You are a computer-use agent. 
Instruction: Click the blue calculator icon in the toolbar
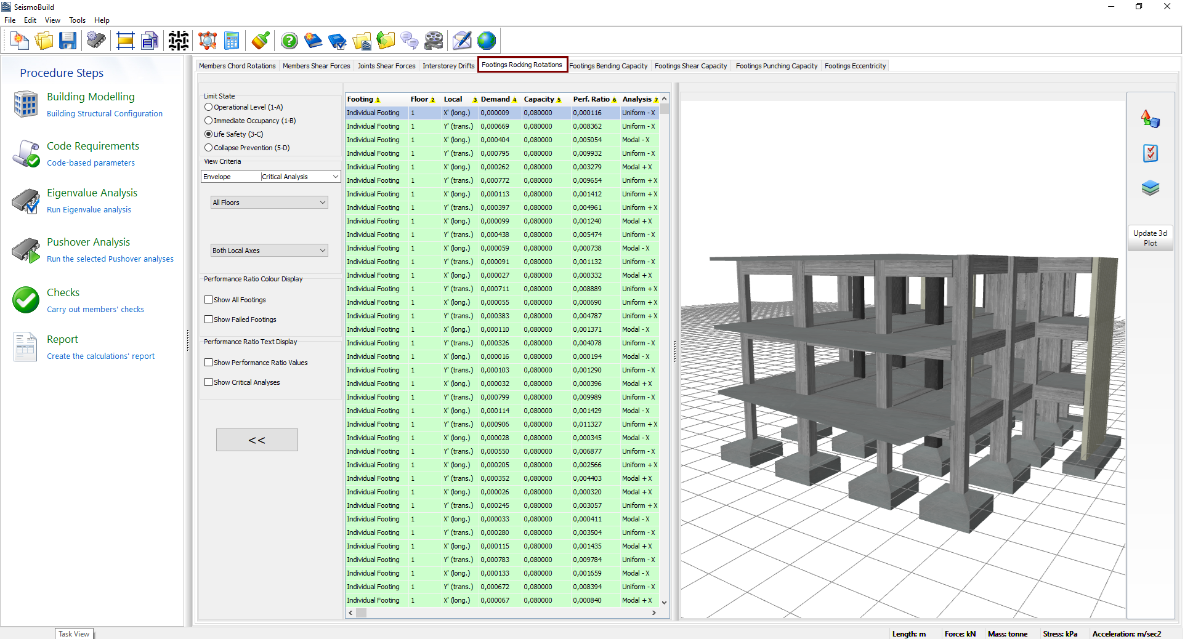tap(232, 41)
